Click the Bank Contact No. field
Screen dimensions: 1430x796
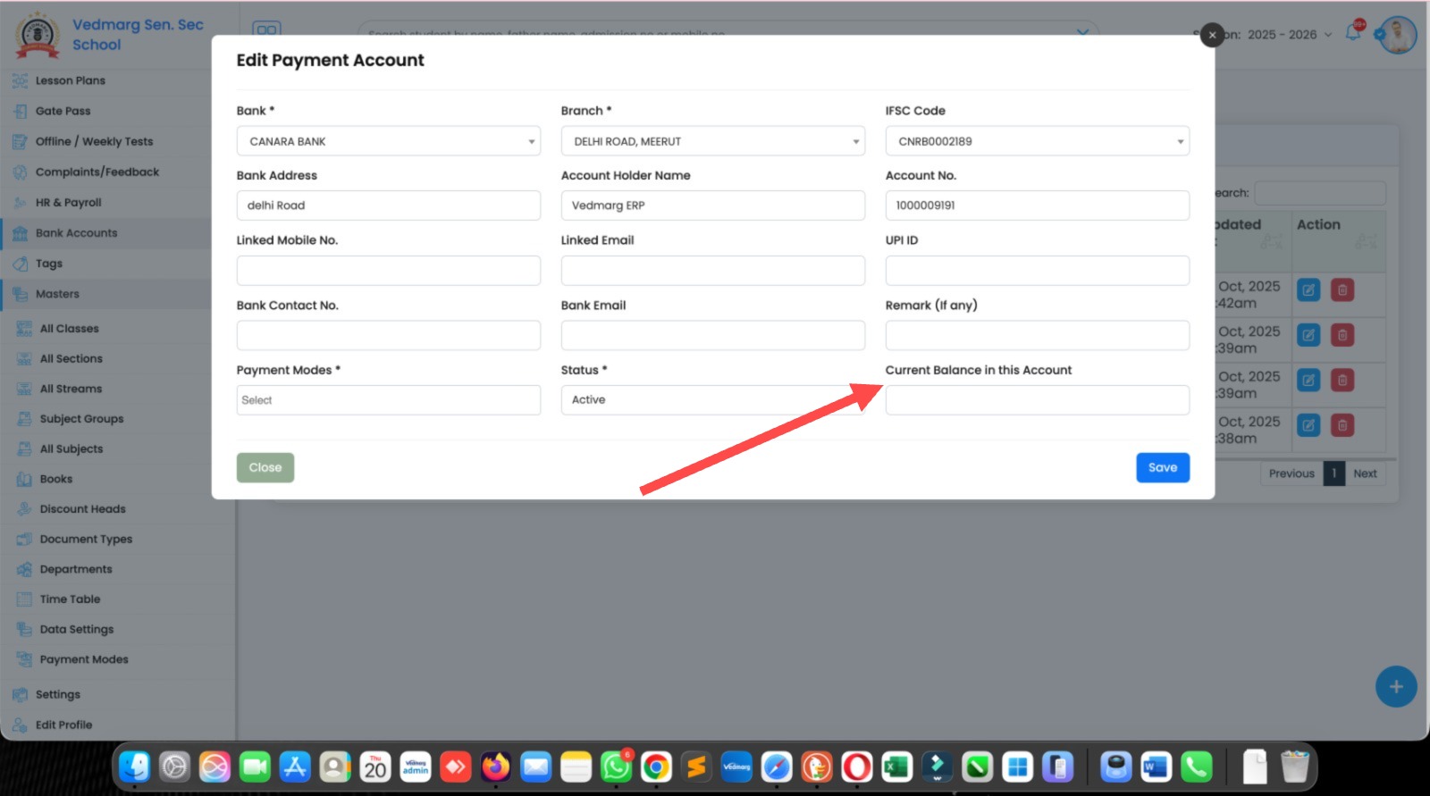point(389,335)
